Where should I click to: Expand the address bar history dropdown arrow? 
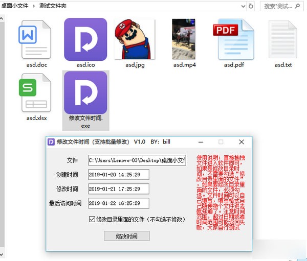pos(242,6)
